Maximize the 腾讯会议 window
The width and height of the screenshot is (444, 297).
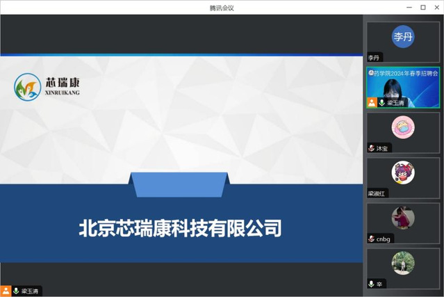422,7
